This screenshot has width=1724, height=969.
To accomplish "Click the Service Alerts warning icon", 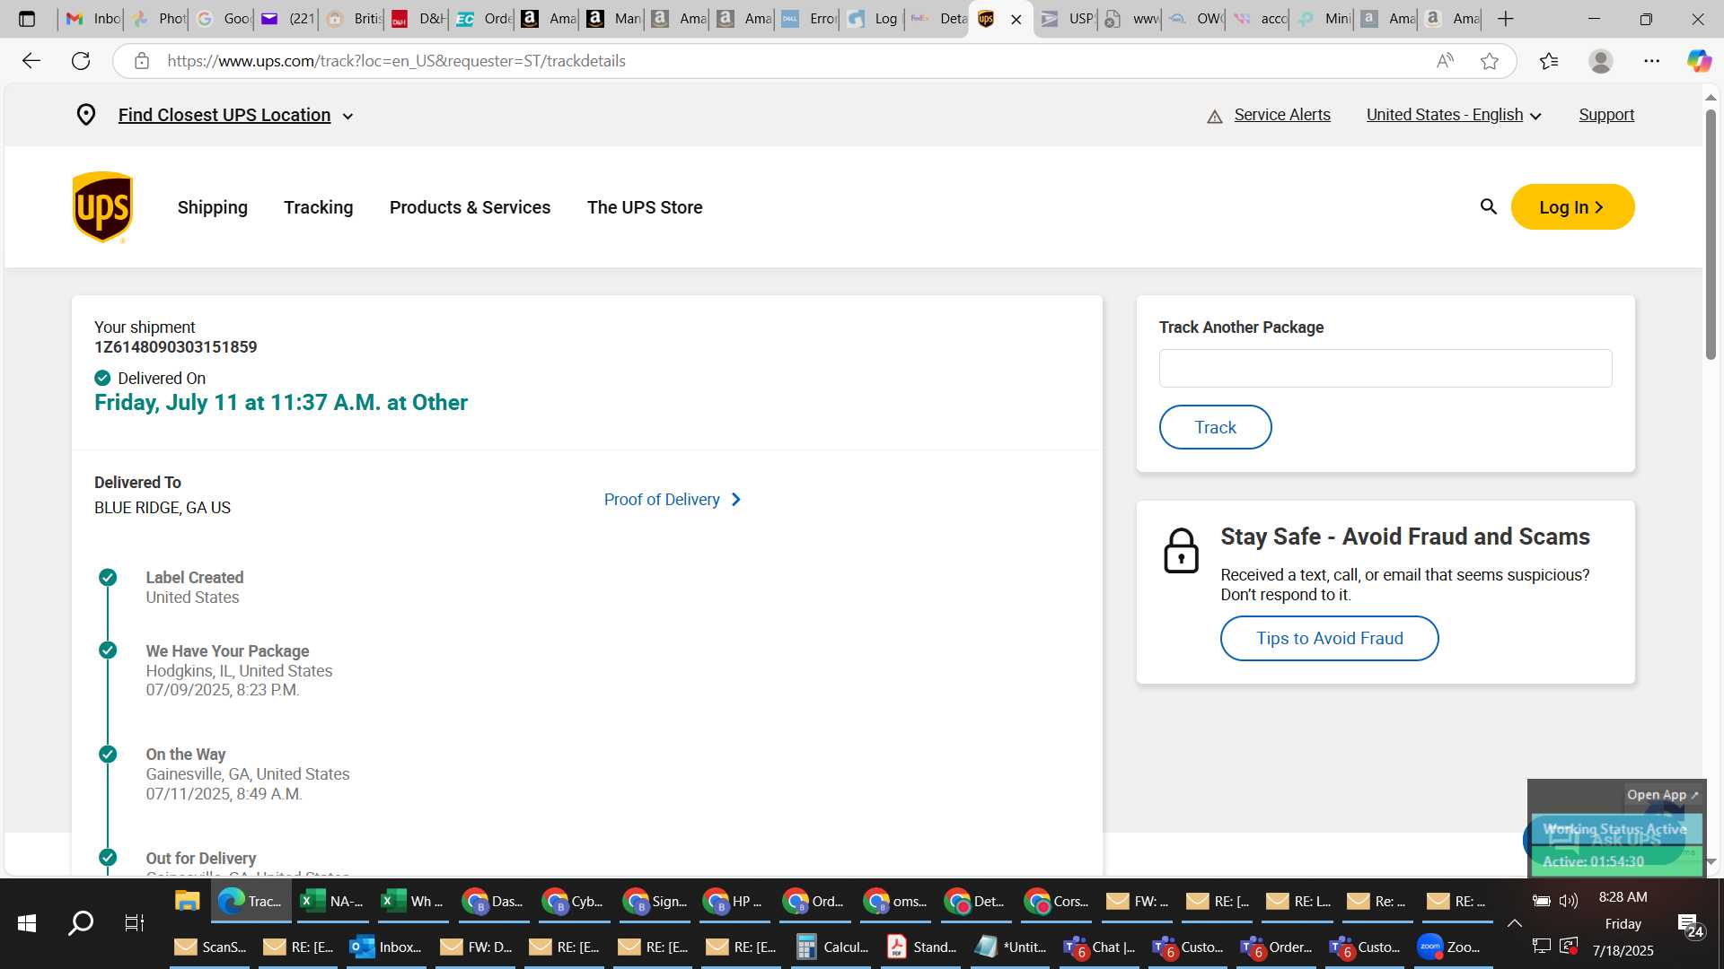I will click(x=1215, y=116).
